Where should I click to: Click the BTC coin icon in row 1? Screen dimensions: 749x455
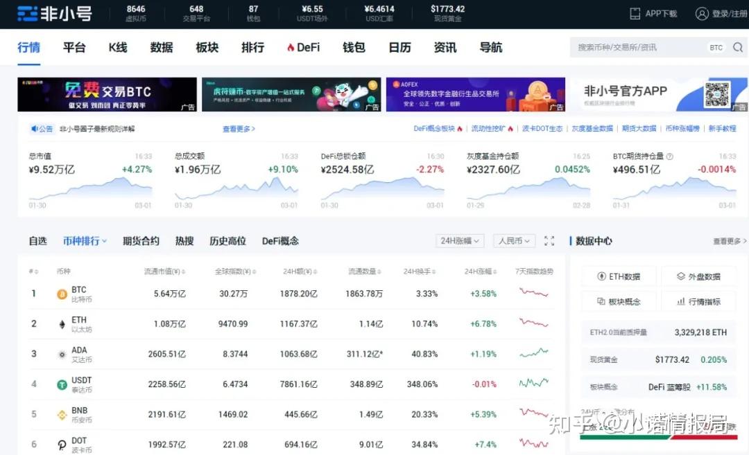pos(62,294)
